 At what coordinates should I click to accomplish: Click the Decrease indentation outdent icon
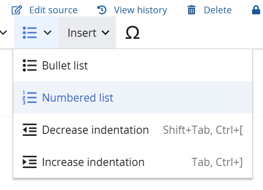[30, 130]
